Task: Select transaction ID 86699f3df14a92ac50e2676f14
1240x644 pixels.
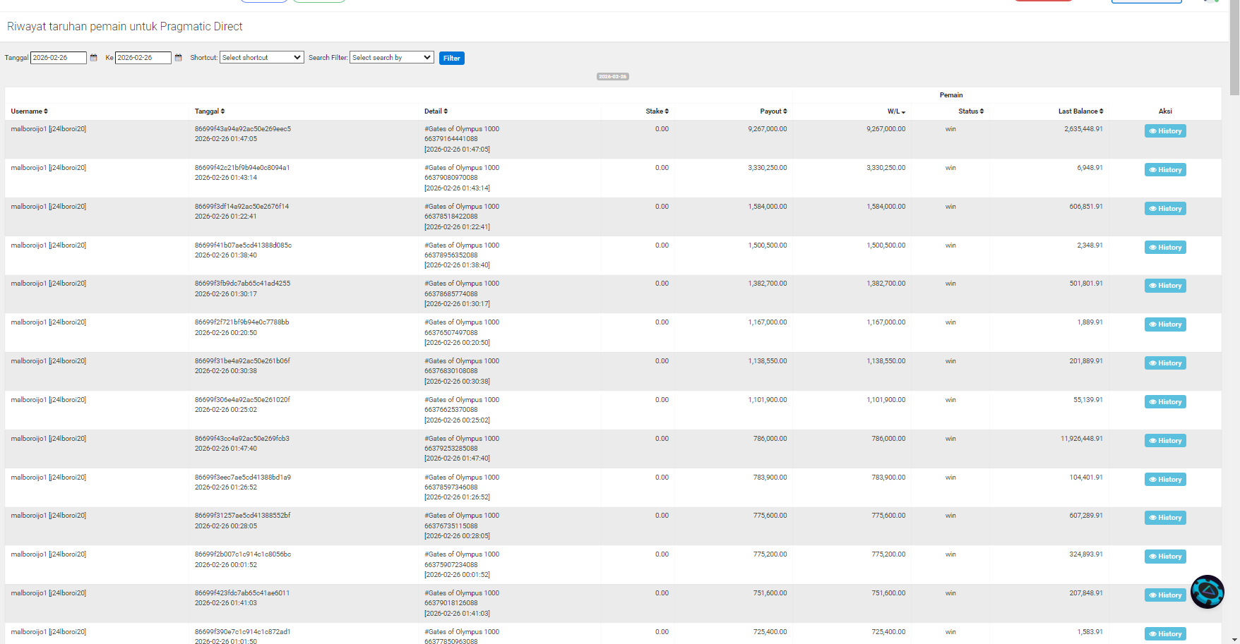Action: (242, 207)
